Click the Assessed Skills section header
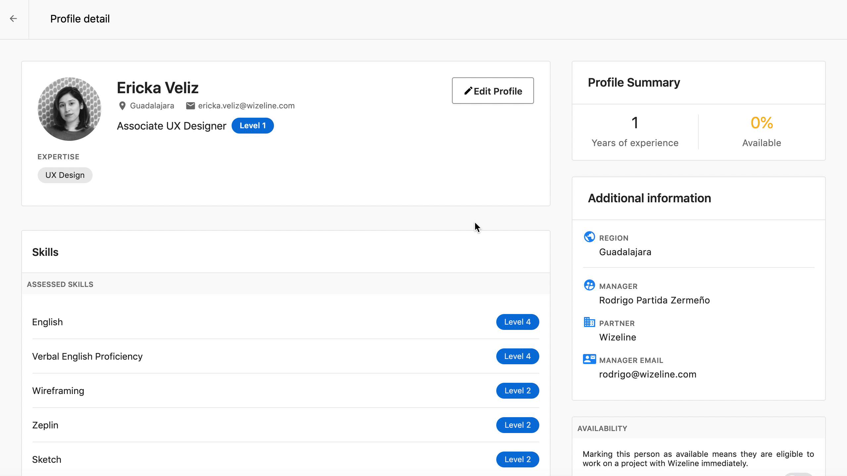Screen dimensions: 847x476 (x=60, y=284)
